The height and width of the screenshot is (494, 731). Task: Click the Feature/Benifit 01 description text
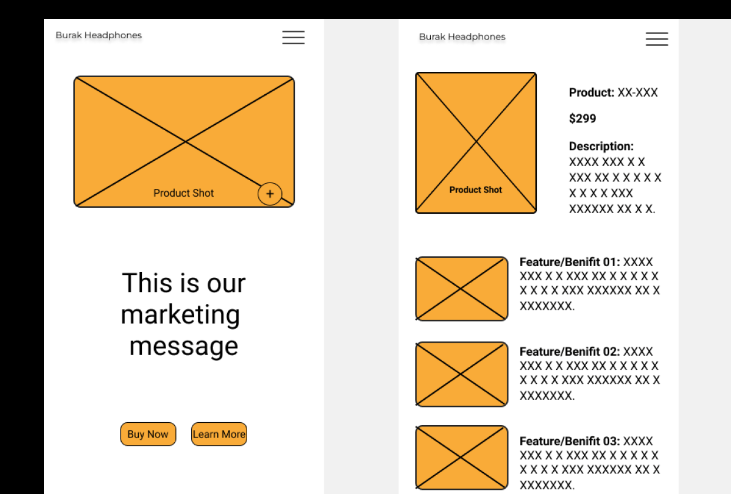coord(590,284)
